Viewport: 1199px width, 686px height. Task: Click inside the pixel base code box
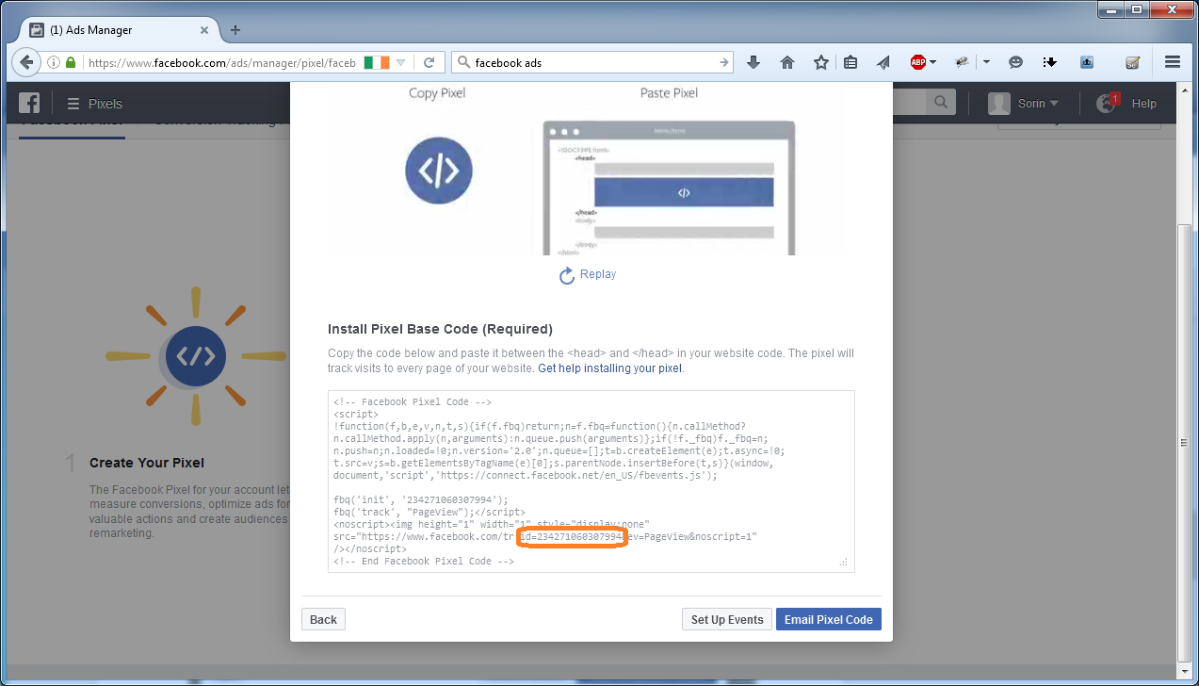(591, 481)
